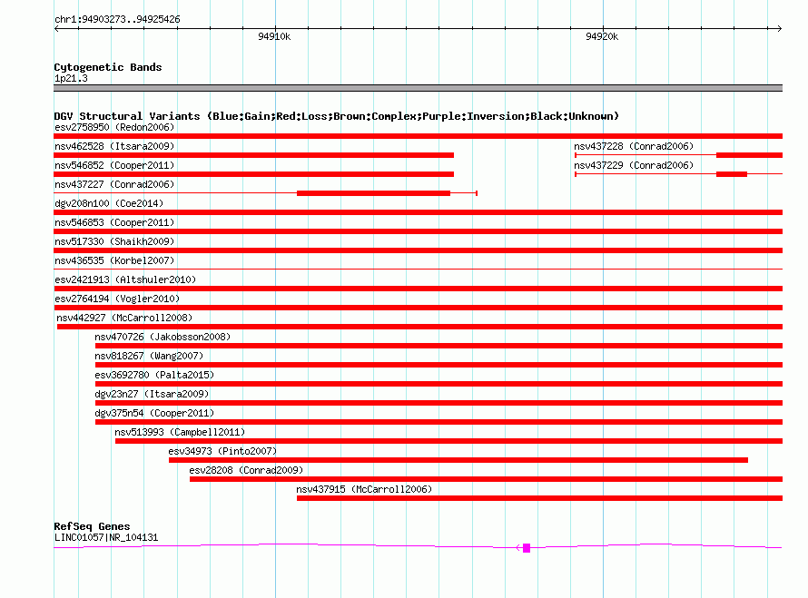Click the nsv517330 (Shaikh2009) label
This screenshot has width=808, height=598.
114,241
